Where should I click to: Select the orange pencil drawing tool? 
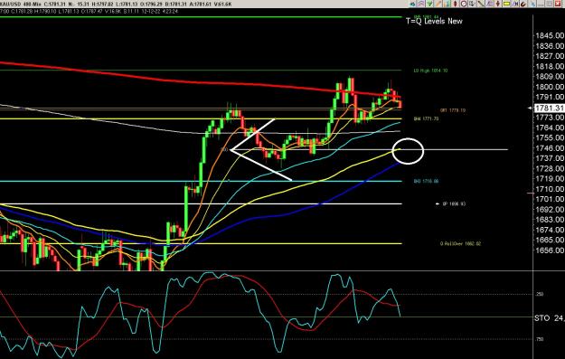click(x=438, y=4)
